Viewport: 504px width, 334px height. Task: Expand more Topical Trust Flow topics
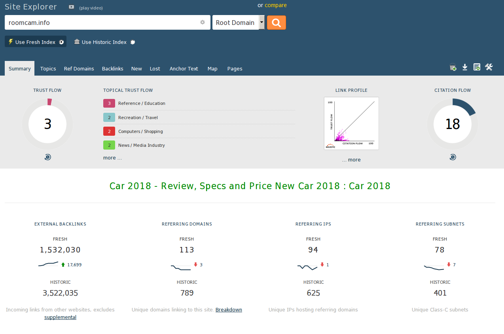112,158
